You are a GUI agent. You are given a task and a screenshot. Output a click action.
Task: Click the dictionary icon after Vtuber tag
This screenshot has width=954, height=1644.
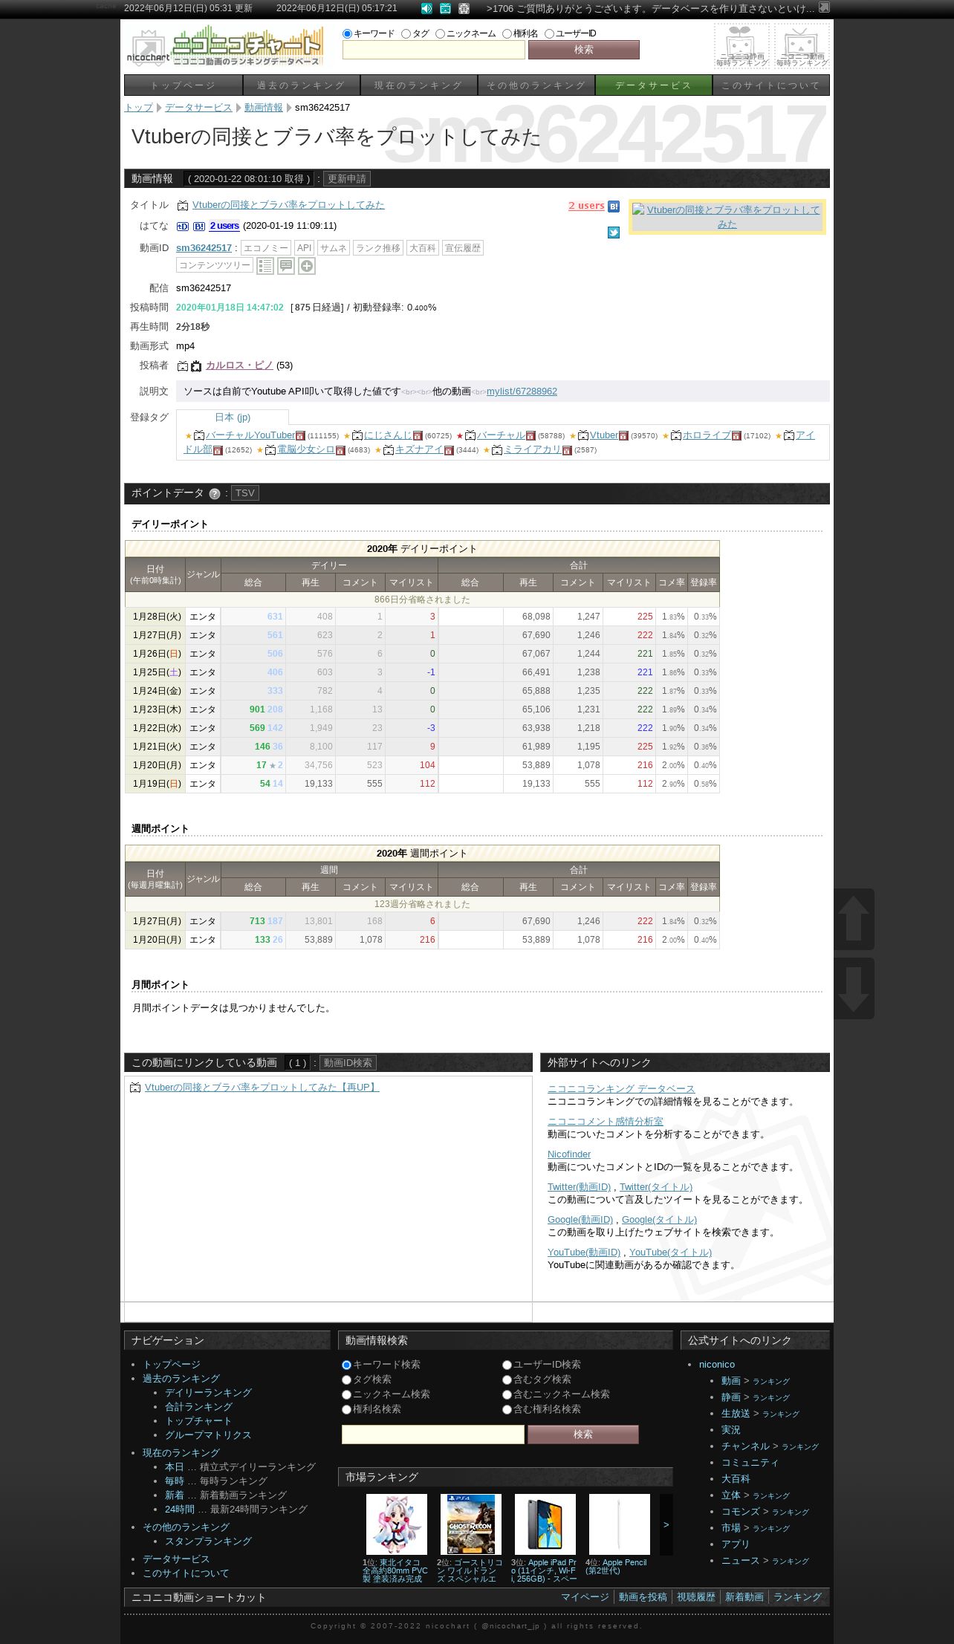point(623,436)
